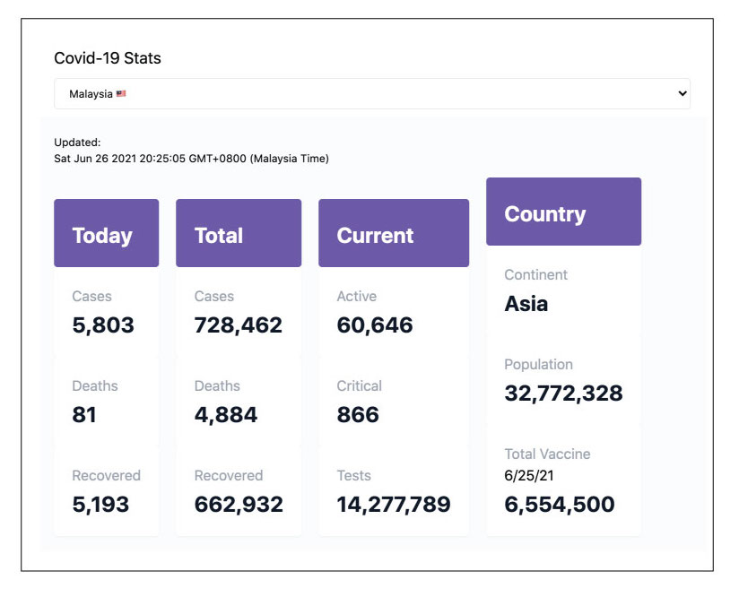Image resolution: width=739 pixels, height=597 pixels.
Task: Click critical cases value 866
Action: [358, 415]
